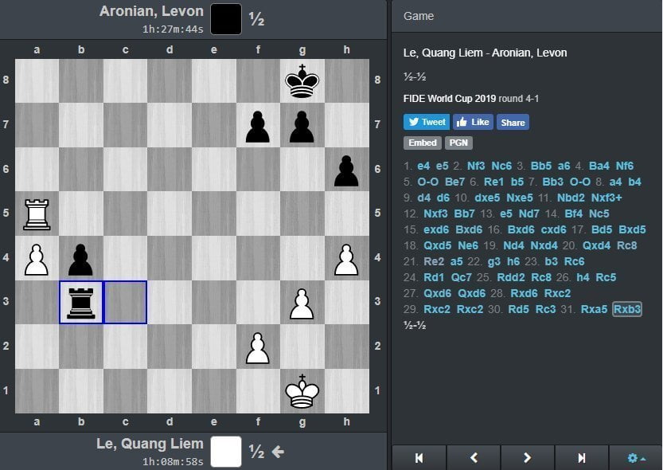Click the black color swatch beside Aronian
Screen dimensions: 663x470
tap(225, 19)
